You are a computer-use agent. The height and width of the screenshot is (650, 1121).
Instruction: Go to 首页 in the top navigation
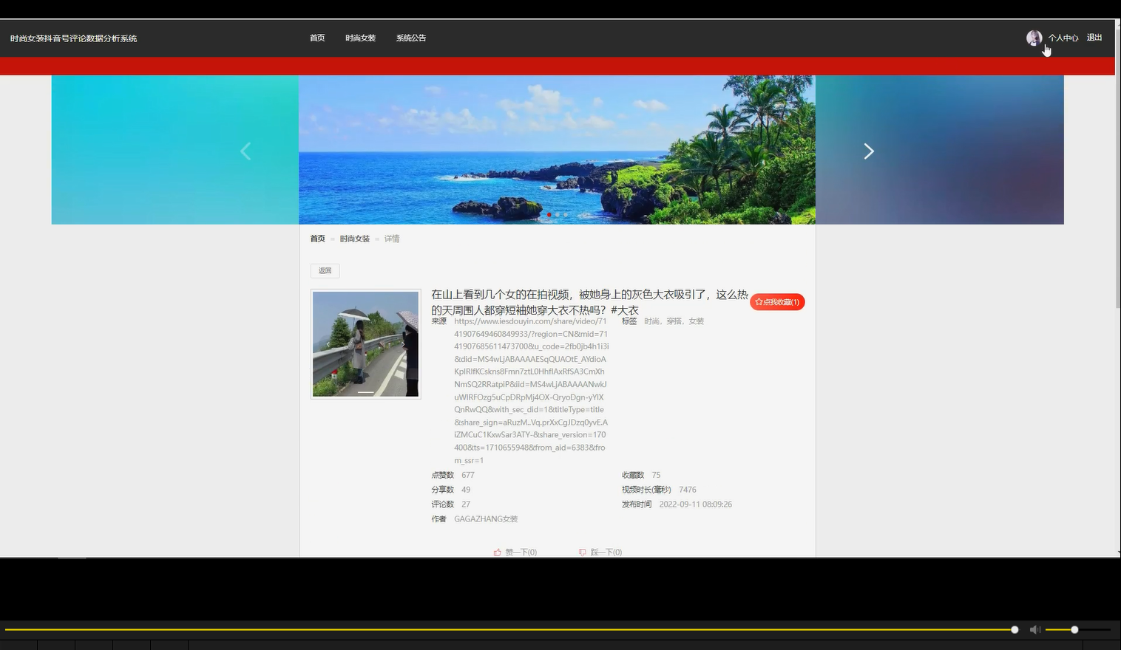(317, 38)
